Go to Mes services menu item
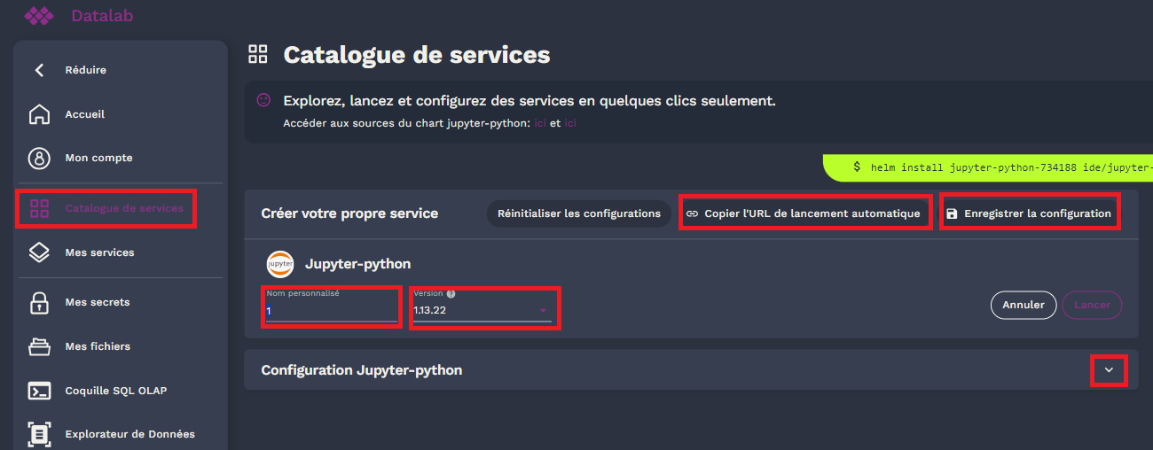This screenshot has width=1153, height=450. [99, 252]
